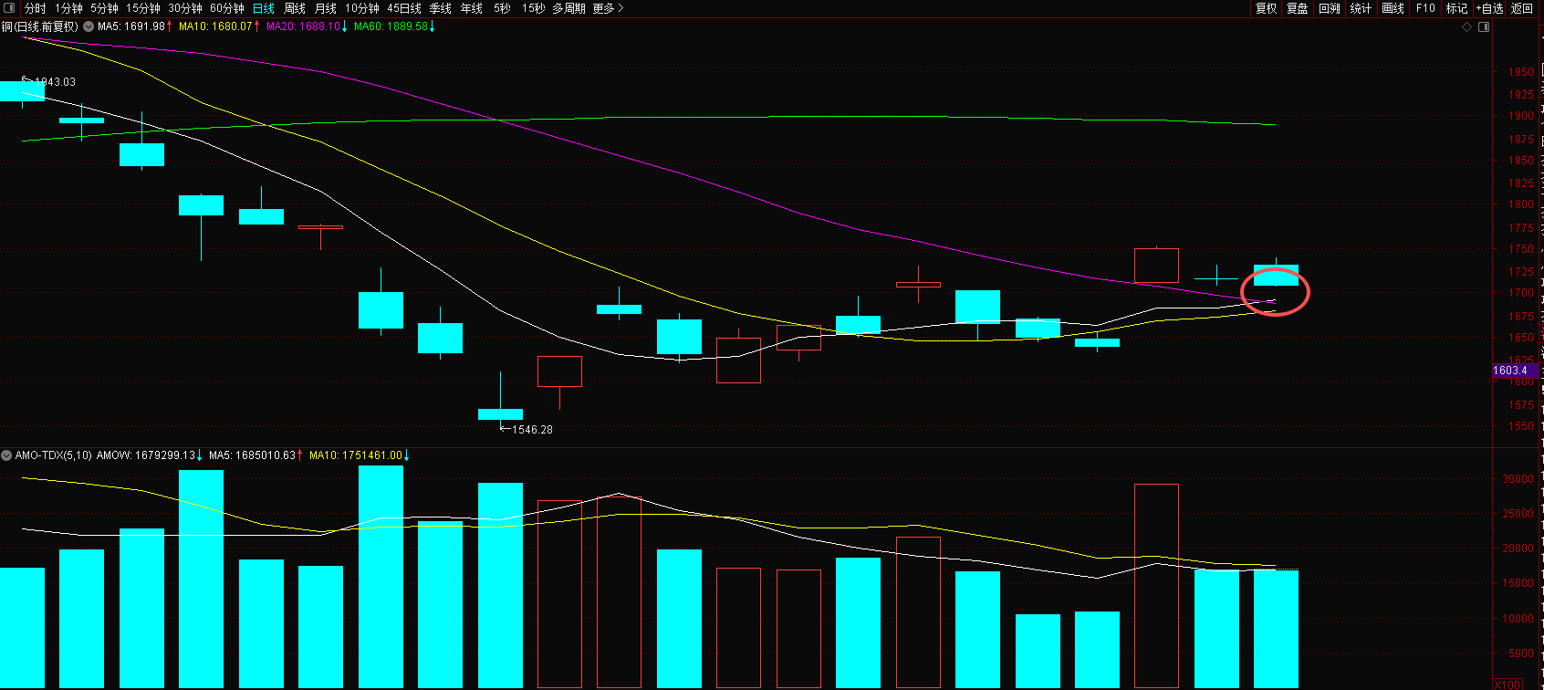Click the 1603.4 current price tag

point(1510,371)
